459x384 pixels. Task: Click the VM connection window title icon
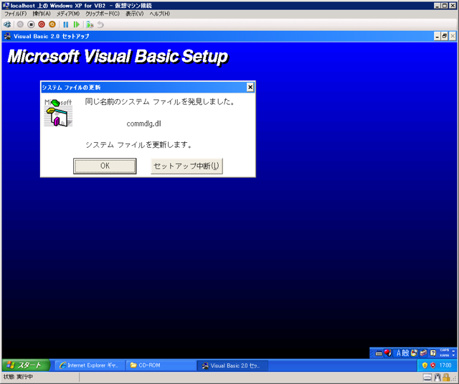pyautogui.click(x=6, y=6)
